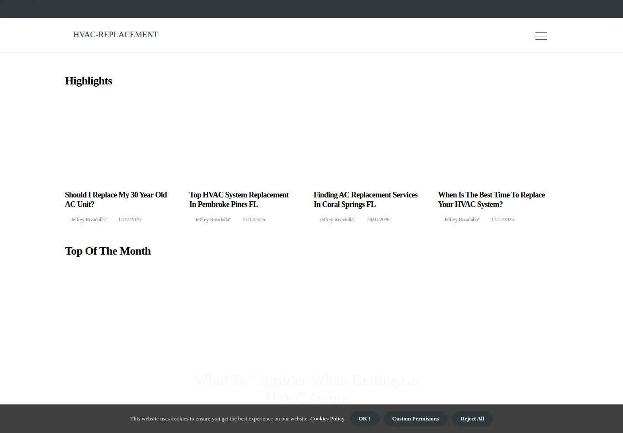Open article "Should I Replace My 30 Year Old AC Unit?"

click(116, 200)
